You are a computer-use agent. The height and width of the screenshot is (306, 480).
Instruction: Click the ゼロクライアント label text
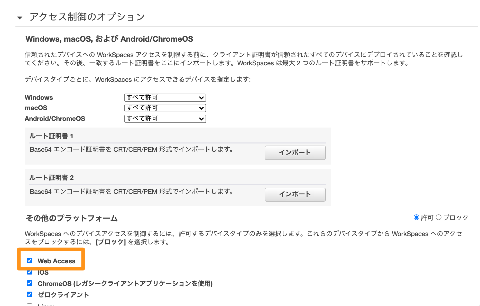pyautogui.click(x=63, y=295)
